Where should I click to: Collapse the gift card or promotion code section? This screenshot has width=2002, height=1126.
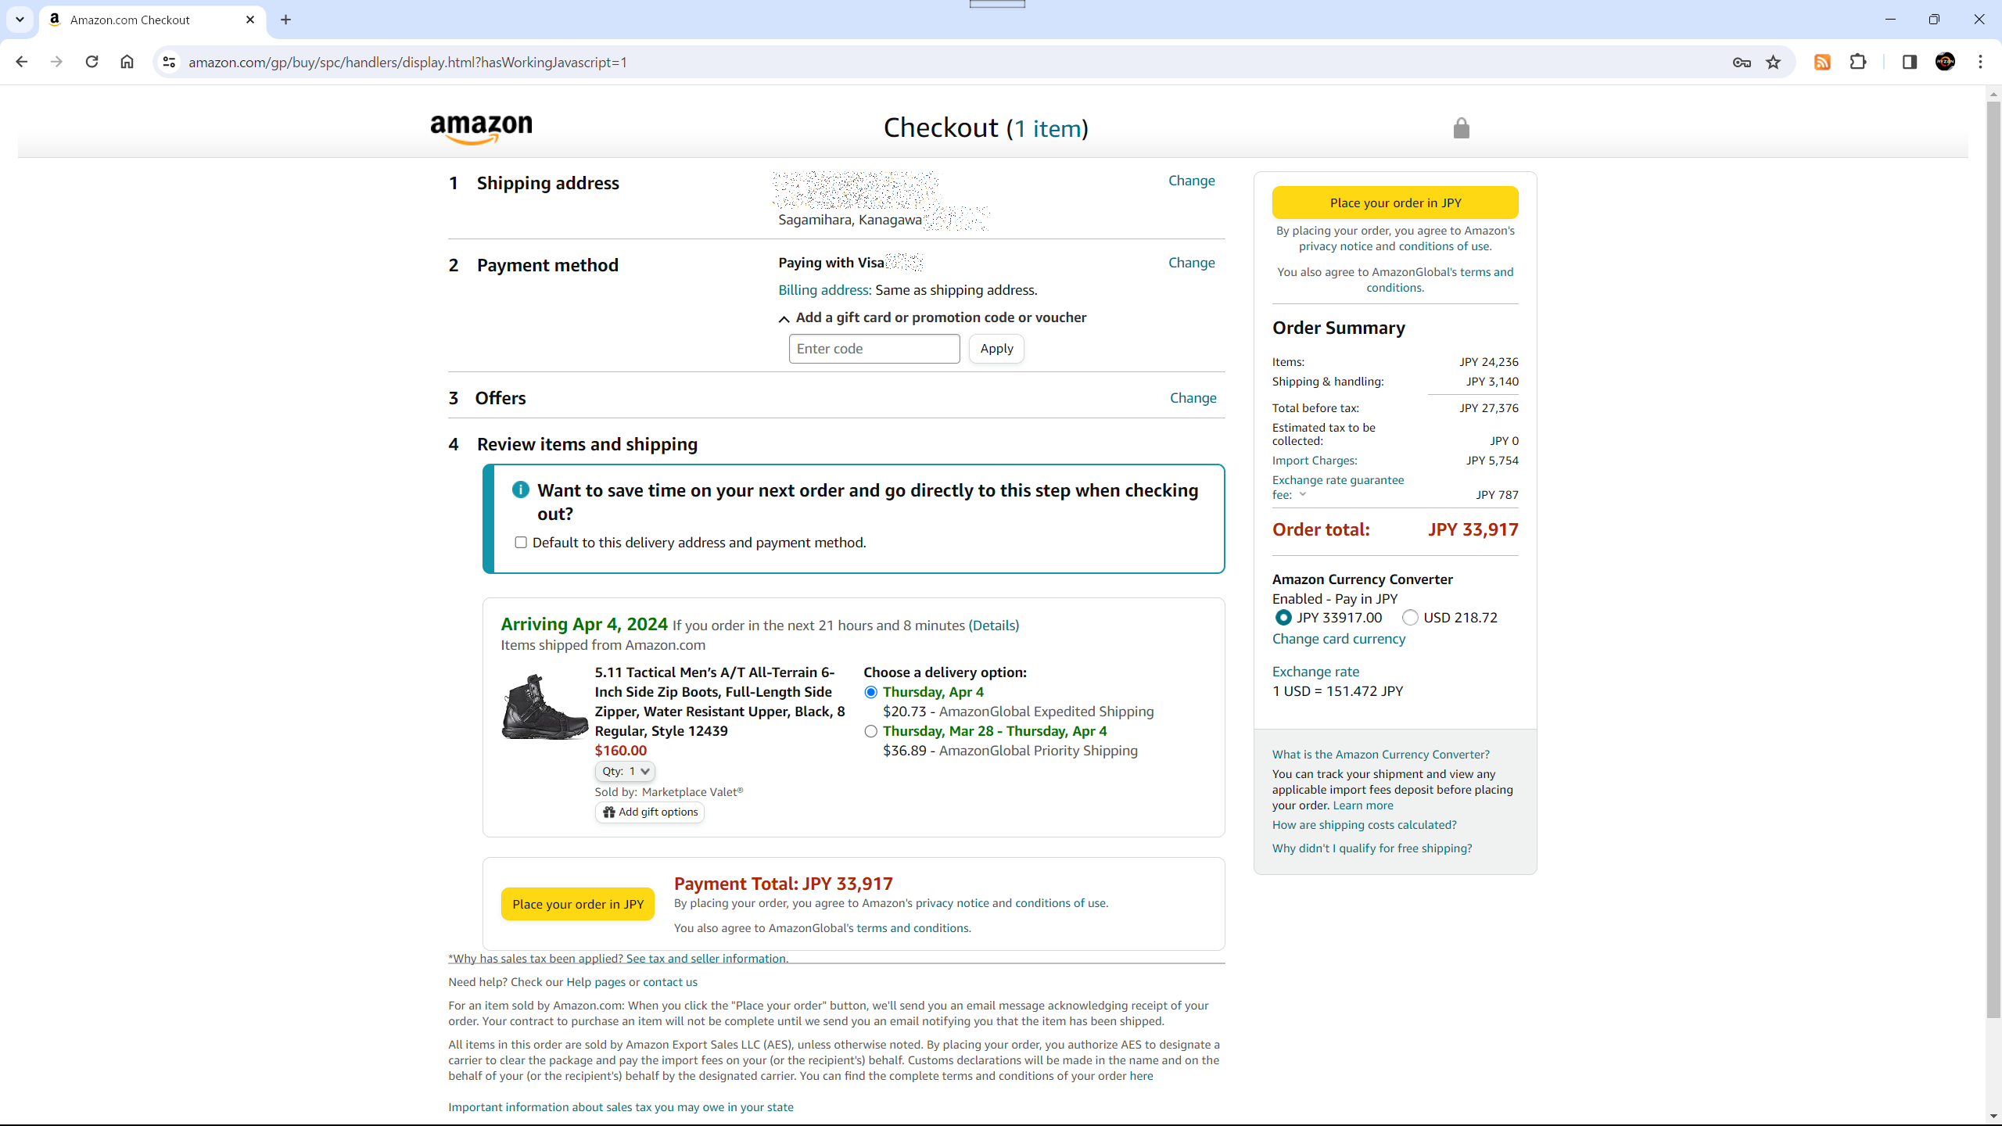(784, 318)
